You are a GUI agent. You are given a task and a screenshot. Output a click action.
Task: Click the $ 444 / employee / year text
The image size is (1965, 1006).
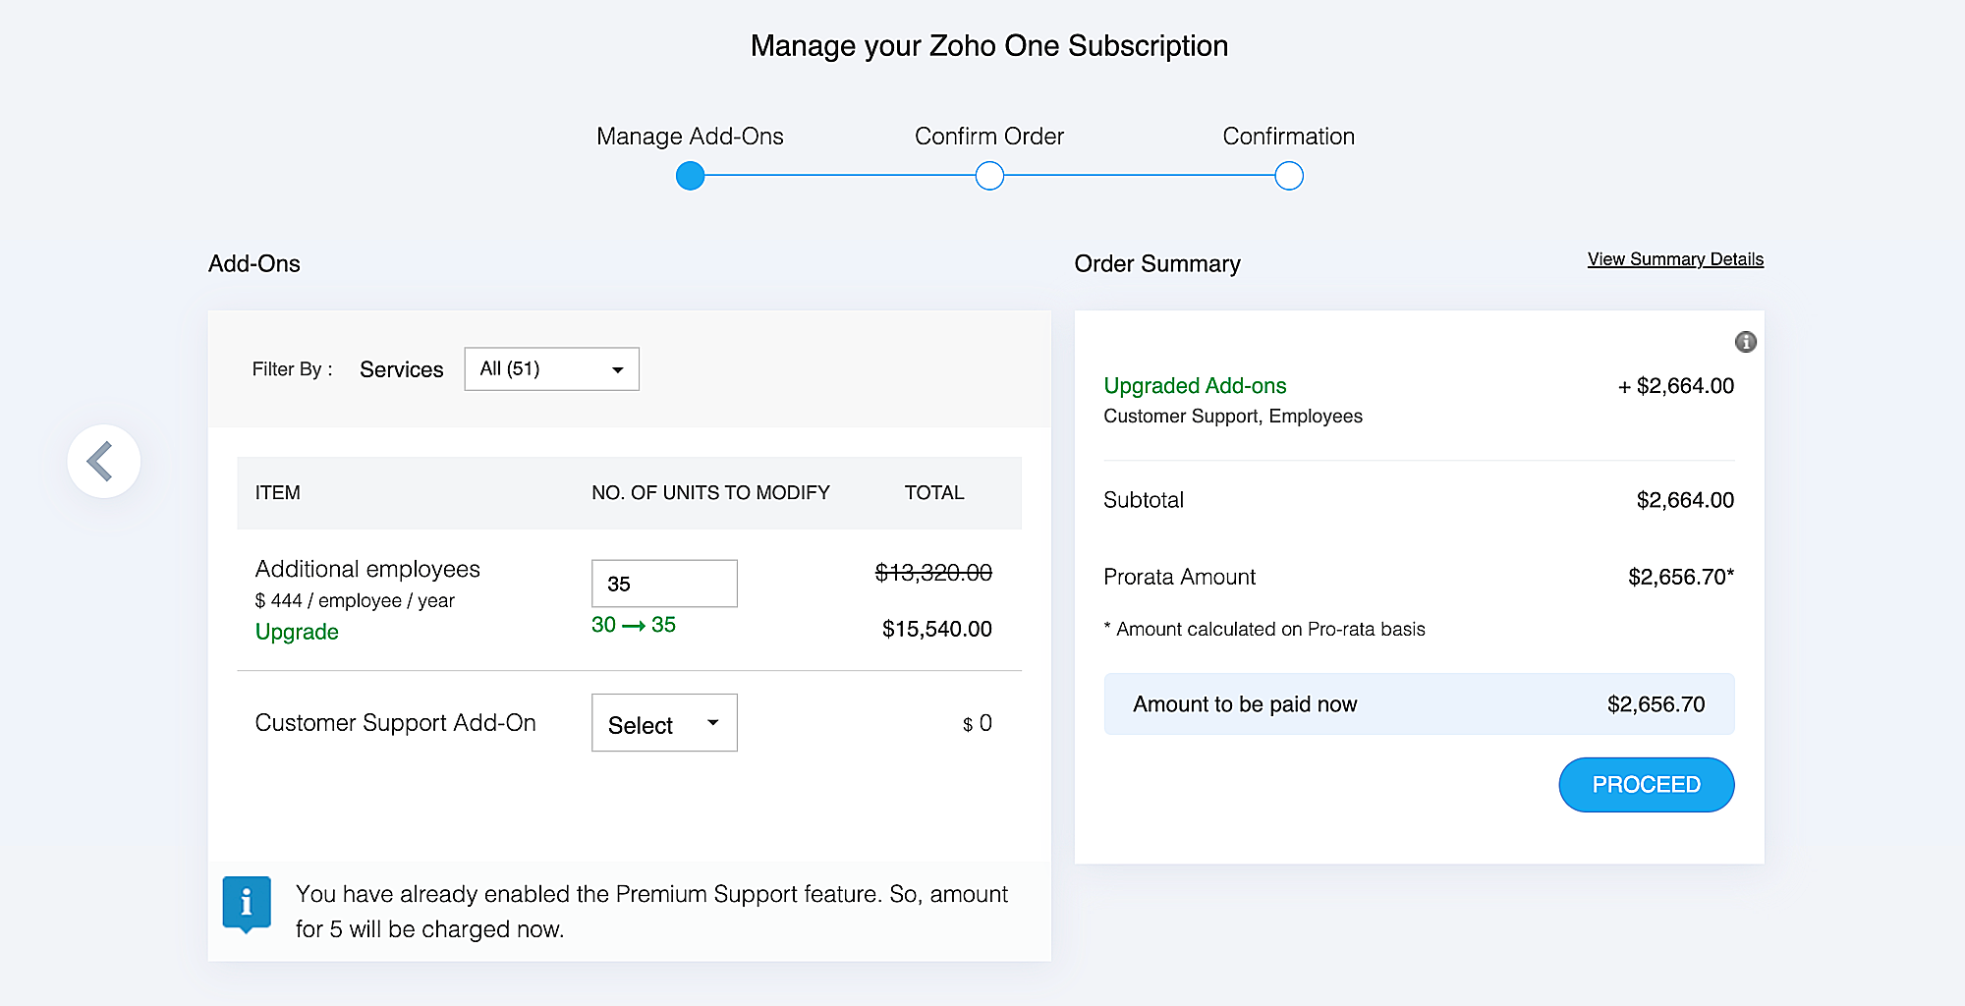click(355, 600)
